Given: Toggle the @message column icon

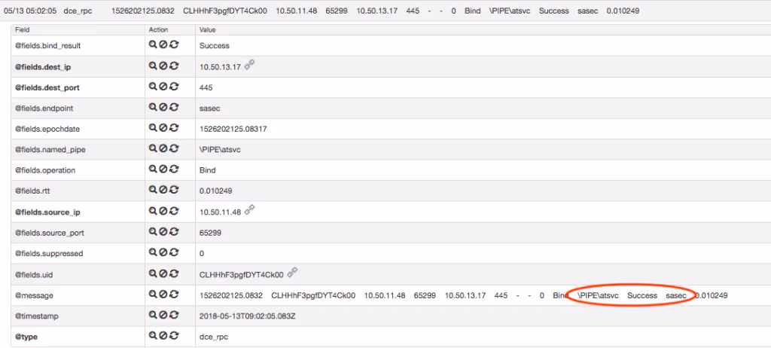Looking at the screenshot, I should pos(174,295).
